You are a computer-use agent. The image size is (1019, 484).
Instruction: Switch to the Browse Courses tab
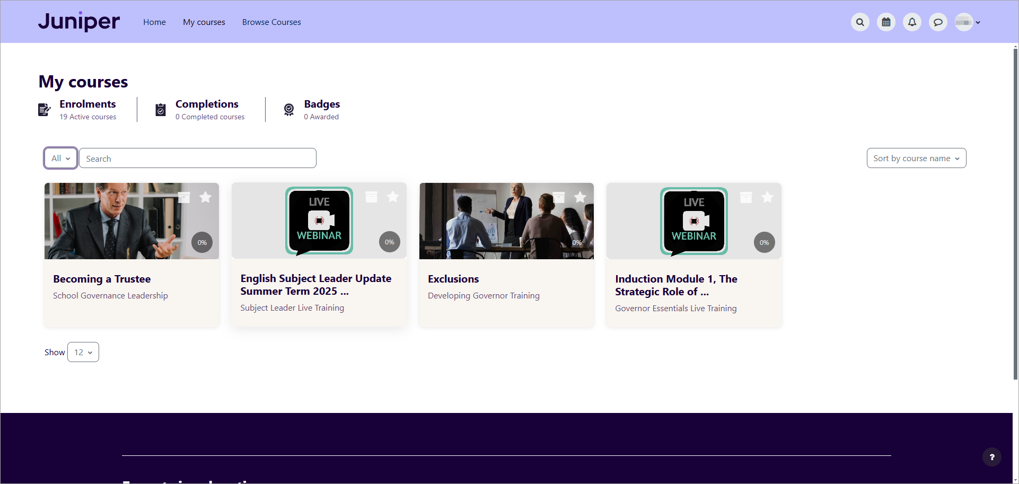[x=271, y=22]
